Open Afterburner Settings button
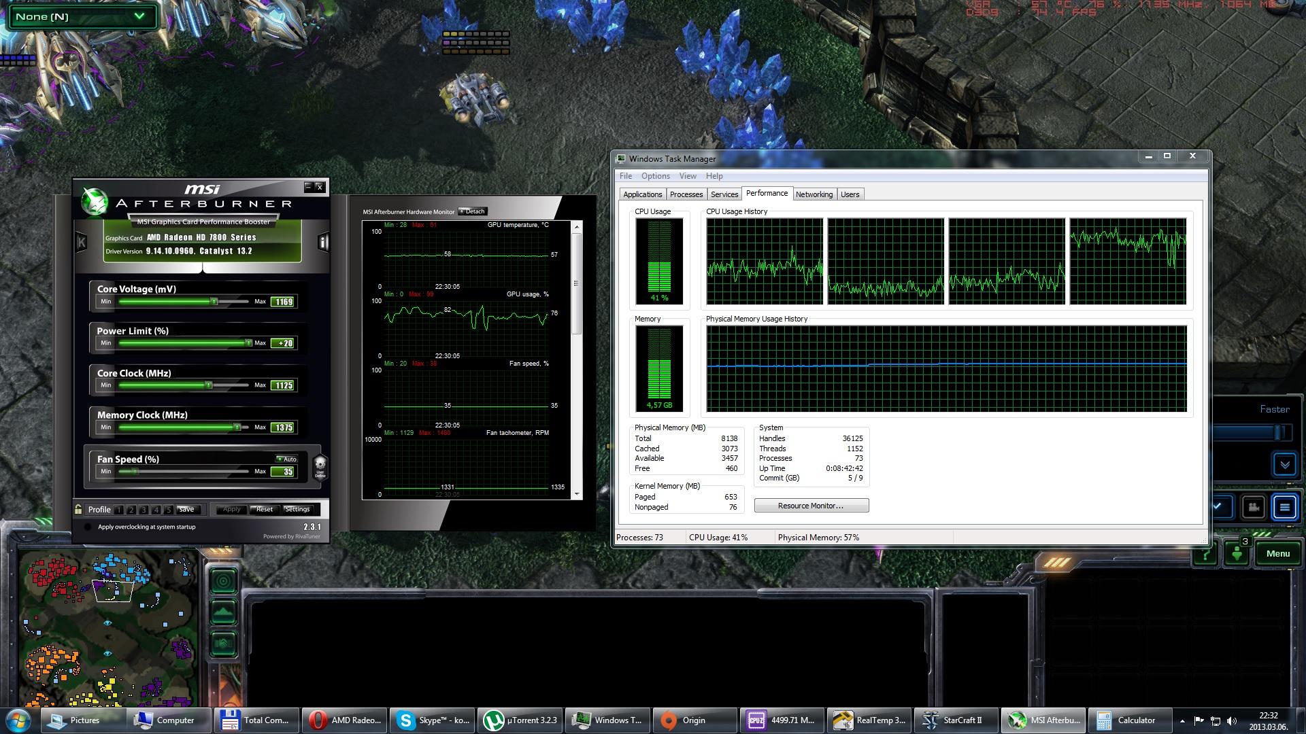 point(297,510)
